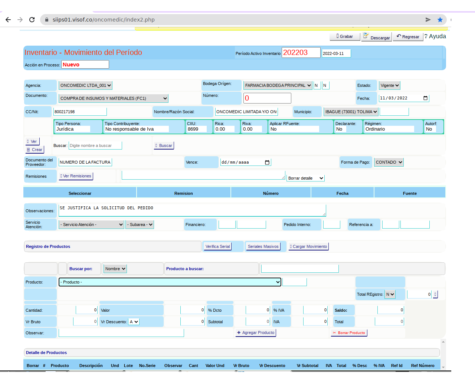Click the browser back arrow
This screenshot has height=380, width=475.
pos(8,20)
